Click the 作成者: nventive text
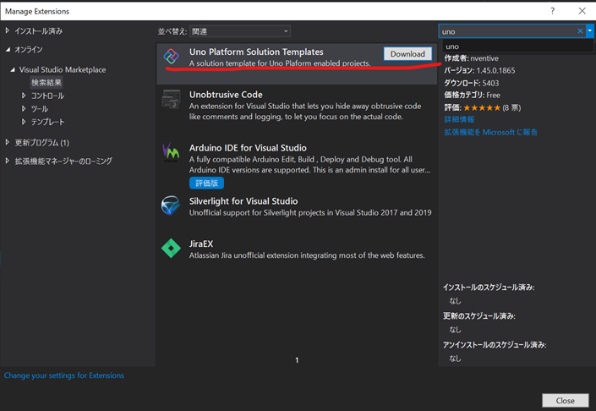This screenshot has width=596, height=411. (x=472, y=58)
